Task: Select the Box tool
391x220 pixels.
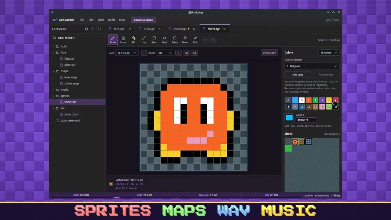Action: 154,40
